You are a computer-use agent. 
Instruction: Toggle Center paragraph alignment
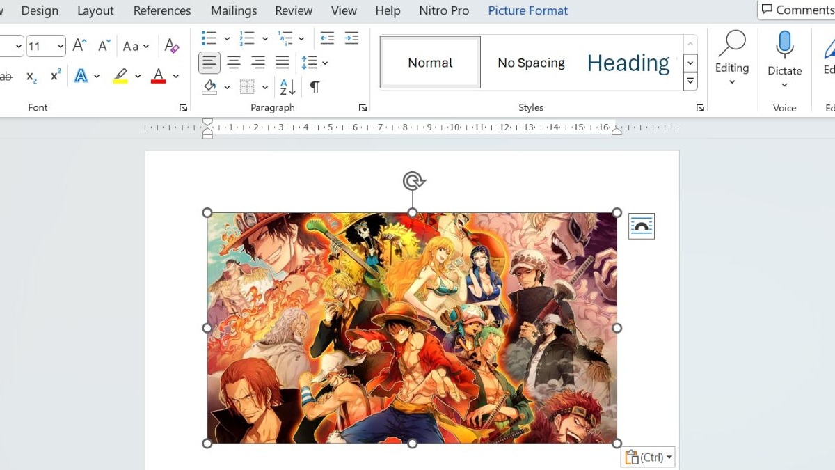pyautogui.click(x=234, y=63)
